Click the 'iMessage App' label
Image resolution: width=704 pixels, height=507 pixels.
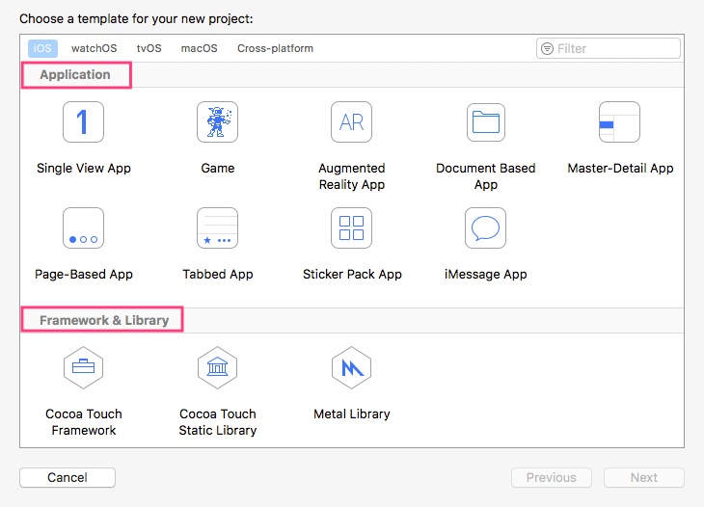(486, 274)
